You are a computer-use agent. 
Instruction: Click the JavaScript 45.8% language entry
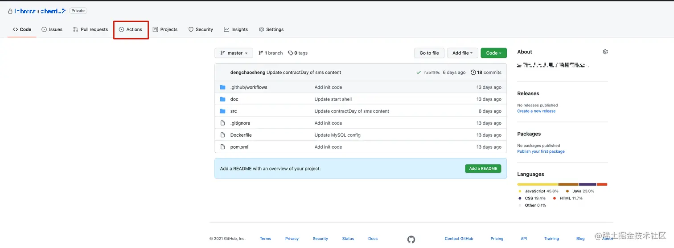pyautogui.click(x=538, y=191)
